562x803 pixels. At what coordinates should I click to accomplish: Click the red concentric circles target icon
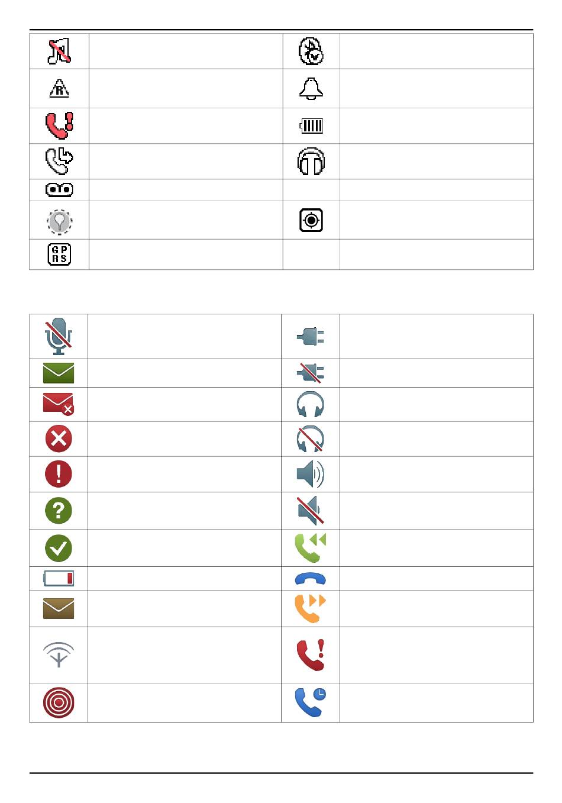(59, 703)
